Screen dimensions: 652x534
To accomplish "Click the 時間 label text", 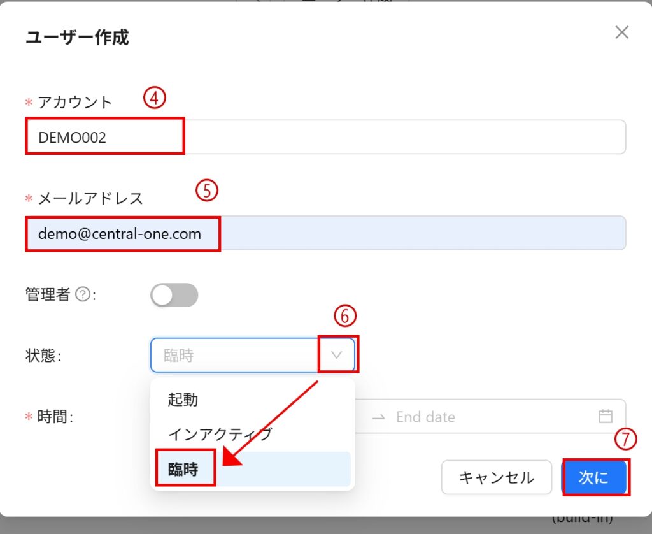I will coord(54,417).
